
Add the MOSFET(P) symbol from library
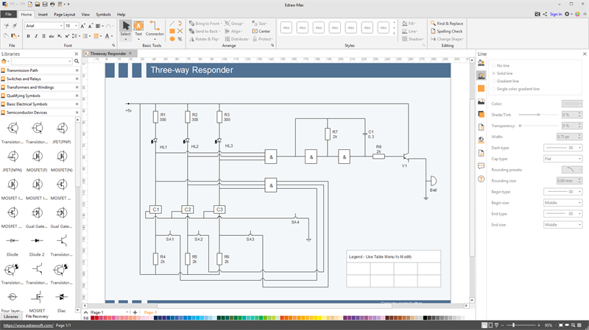click(x=37, y=160)
